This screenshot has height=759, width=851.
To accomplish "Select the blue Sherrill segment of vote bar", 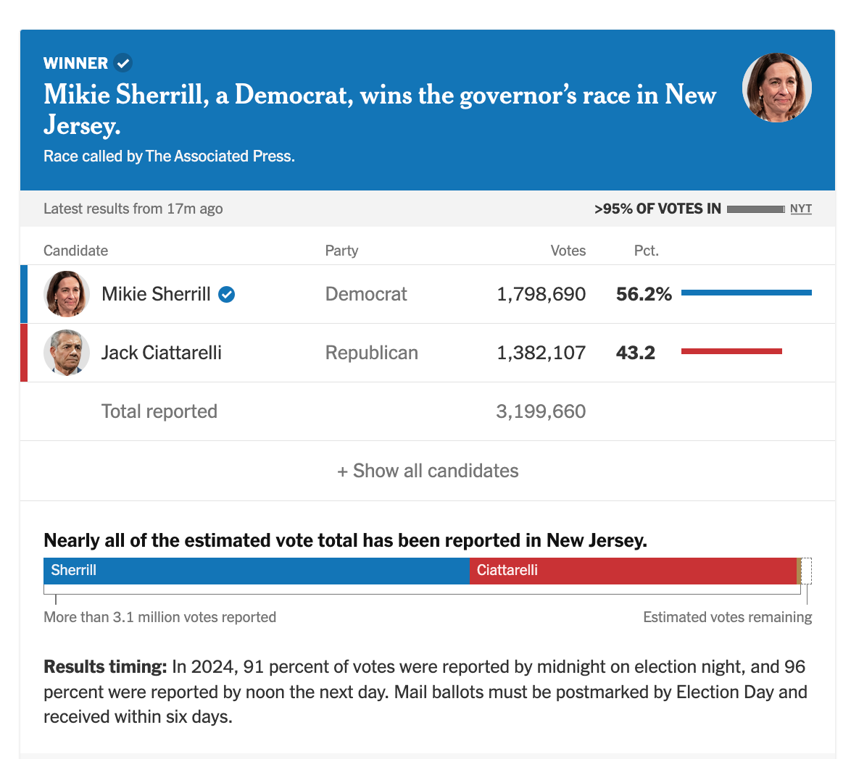I will pos(256,571).
